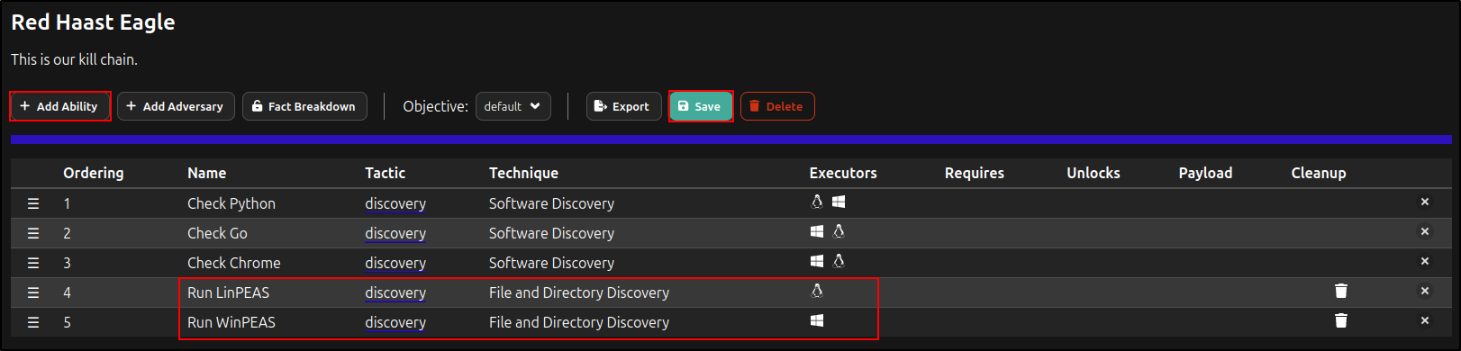This screenshot has width=1461, height=351.
Task: Click the Add Adversary button
Action: click(176, 106)
